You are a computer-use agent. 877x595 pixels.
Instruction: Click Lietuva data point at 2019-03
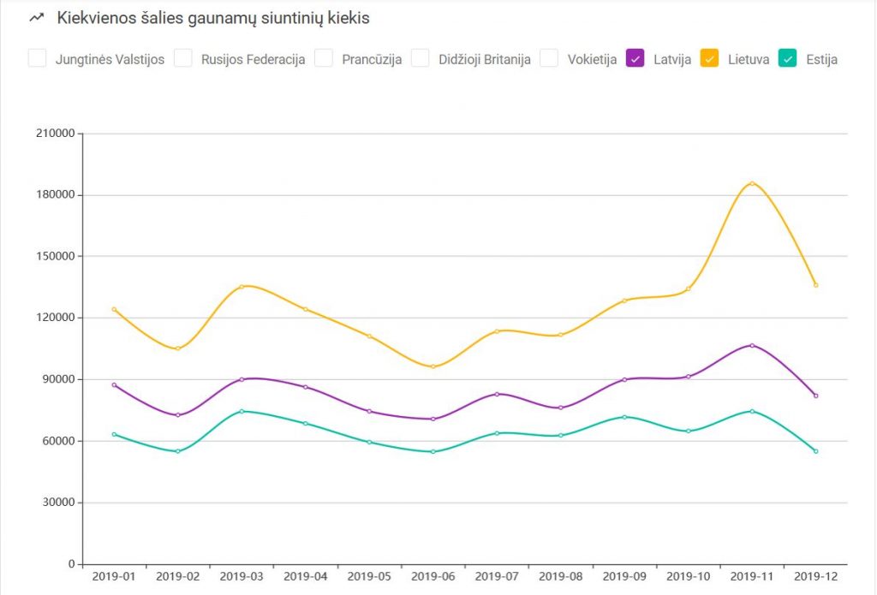coord(242,286)
